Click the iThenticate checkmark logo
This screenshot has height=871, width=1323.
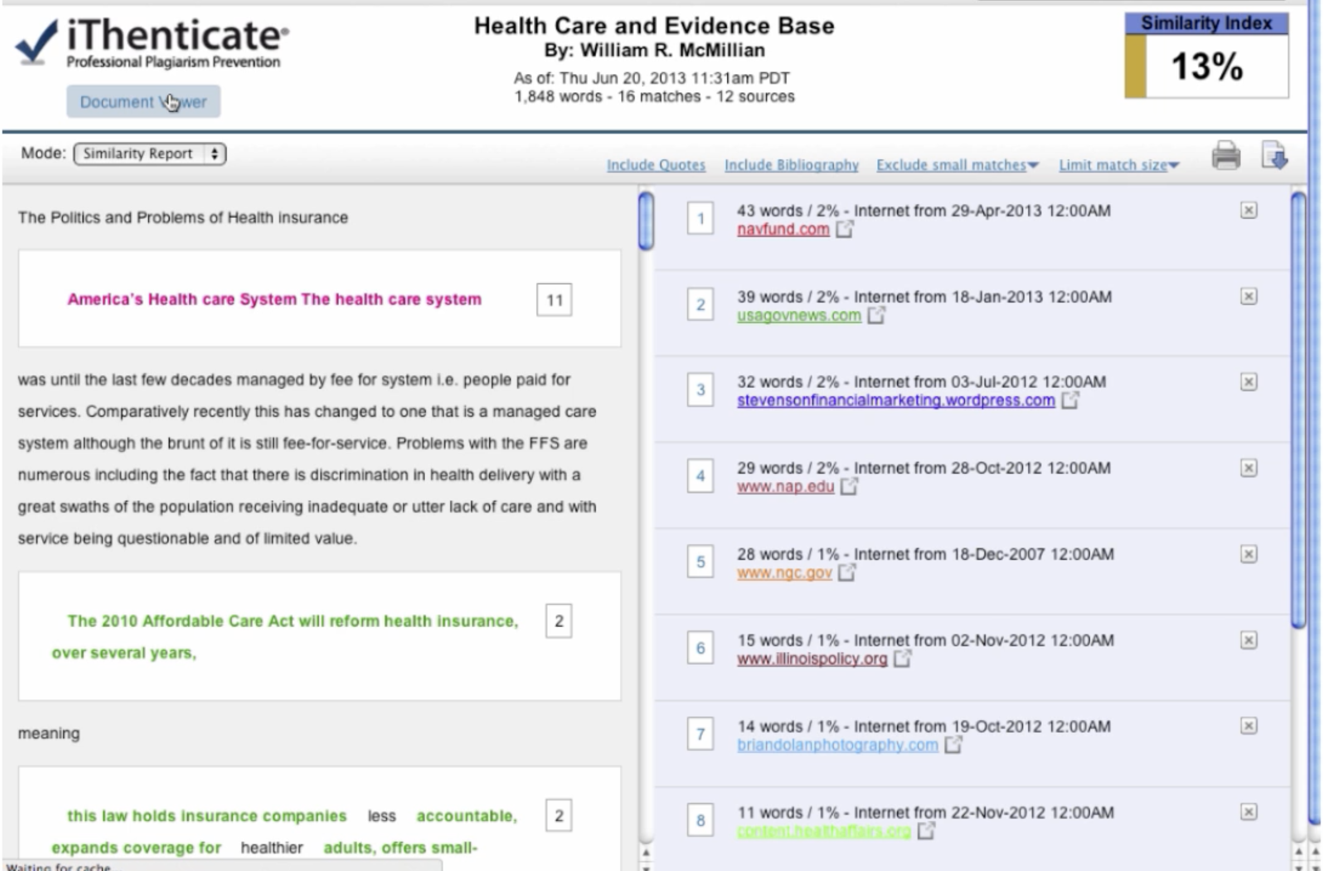click(36, 42)
